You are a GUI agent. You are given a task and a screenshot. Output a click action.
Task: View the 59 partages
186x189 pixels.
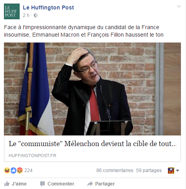[x=149, y=170]
